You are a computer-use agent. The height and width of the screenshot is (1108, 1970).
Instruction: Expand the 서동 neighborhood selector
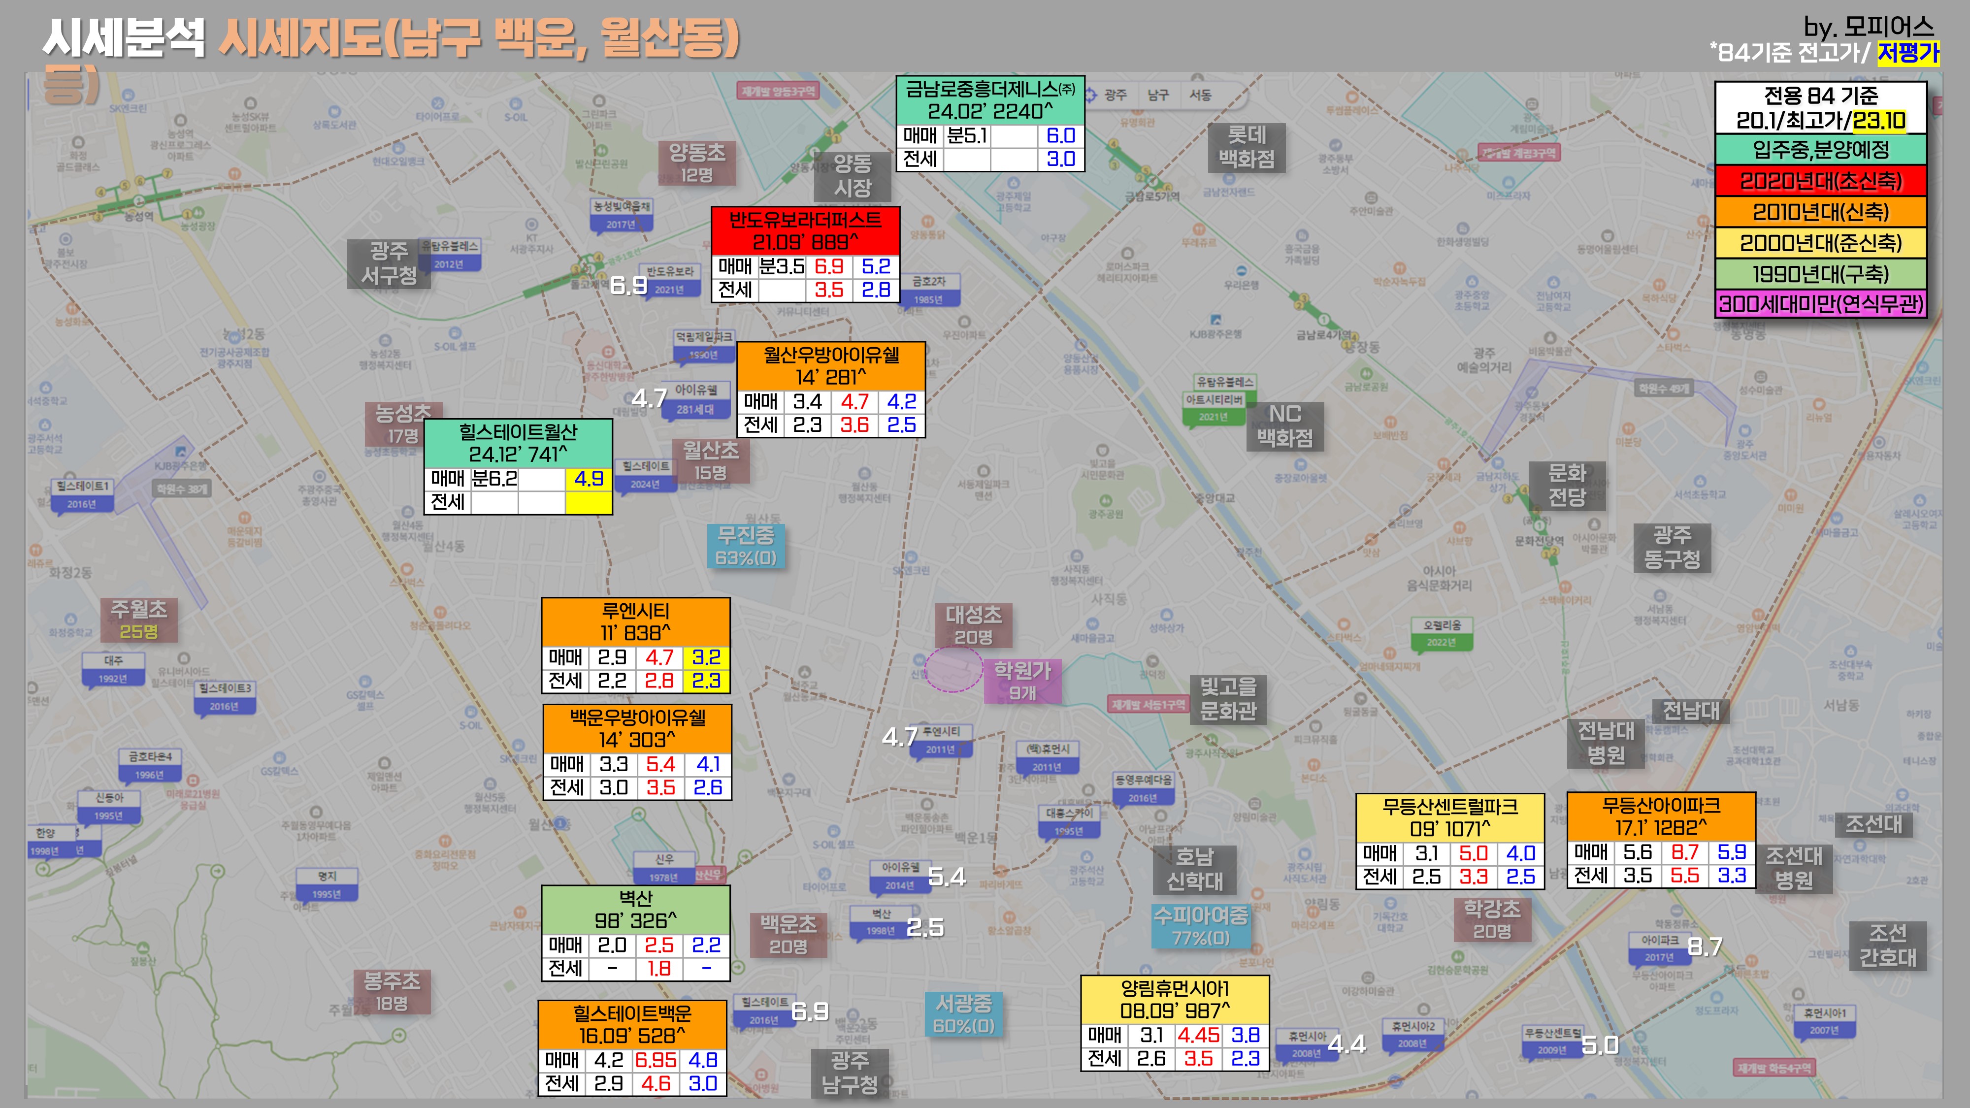click(1200, 95)
